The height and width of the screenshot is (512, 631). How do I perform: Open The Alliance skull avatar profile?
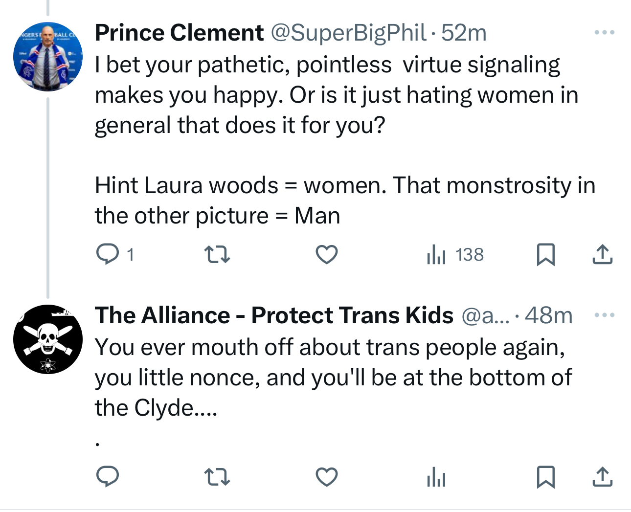(47, 339)
